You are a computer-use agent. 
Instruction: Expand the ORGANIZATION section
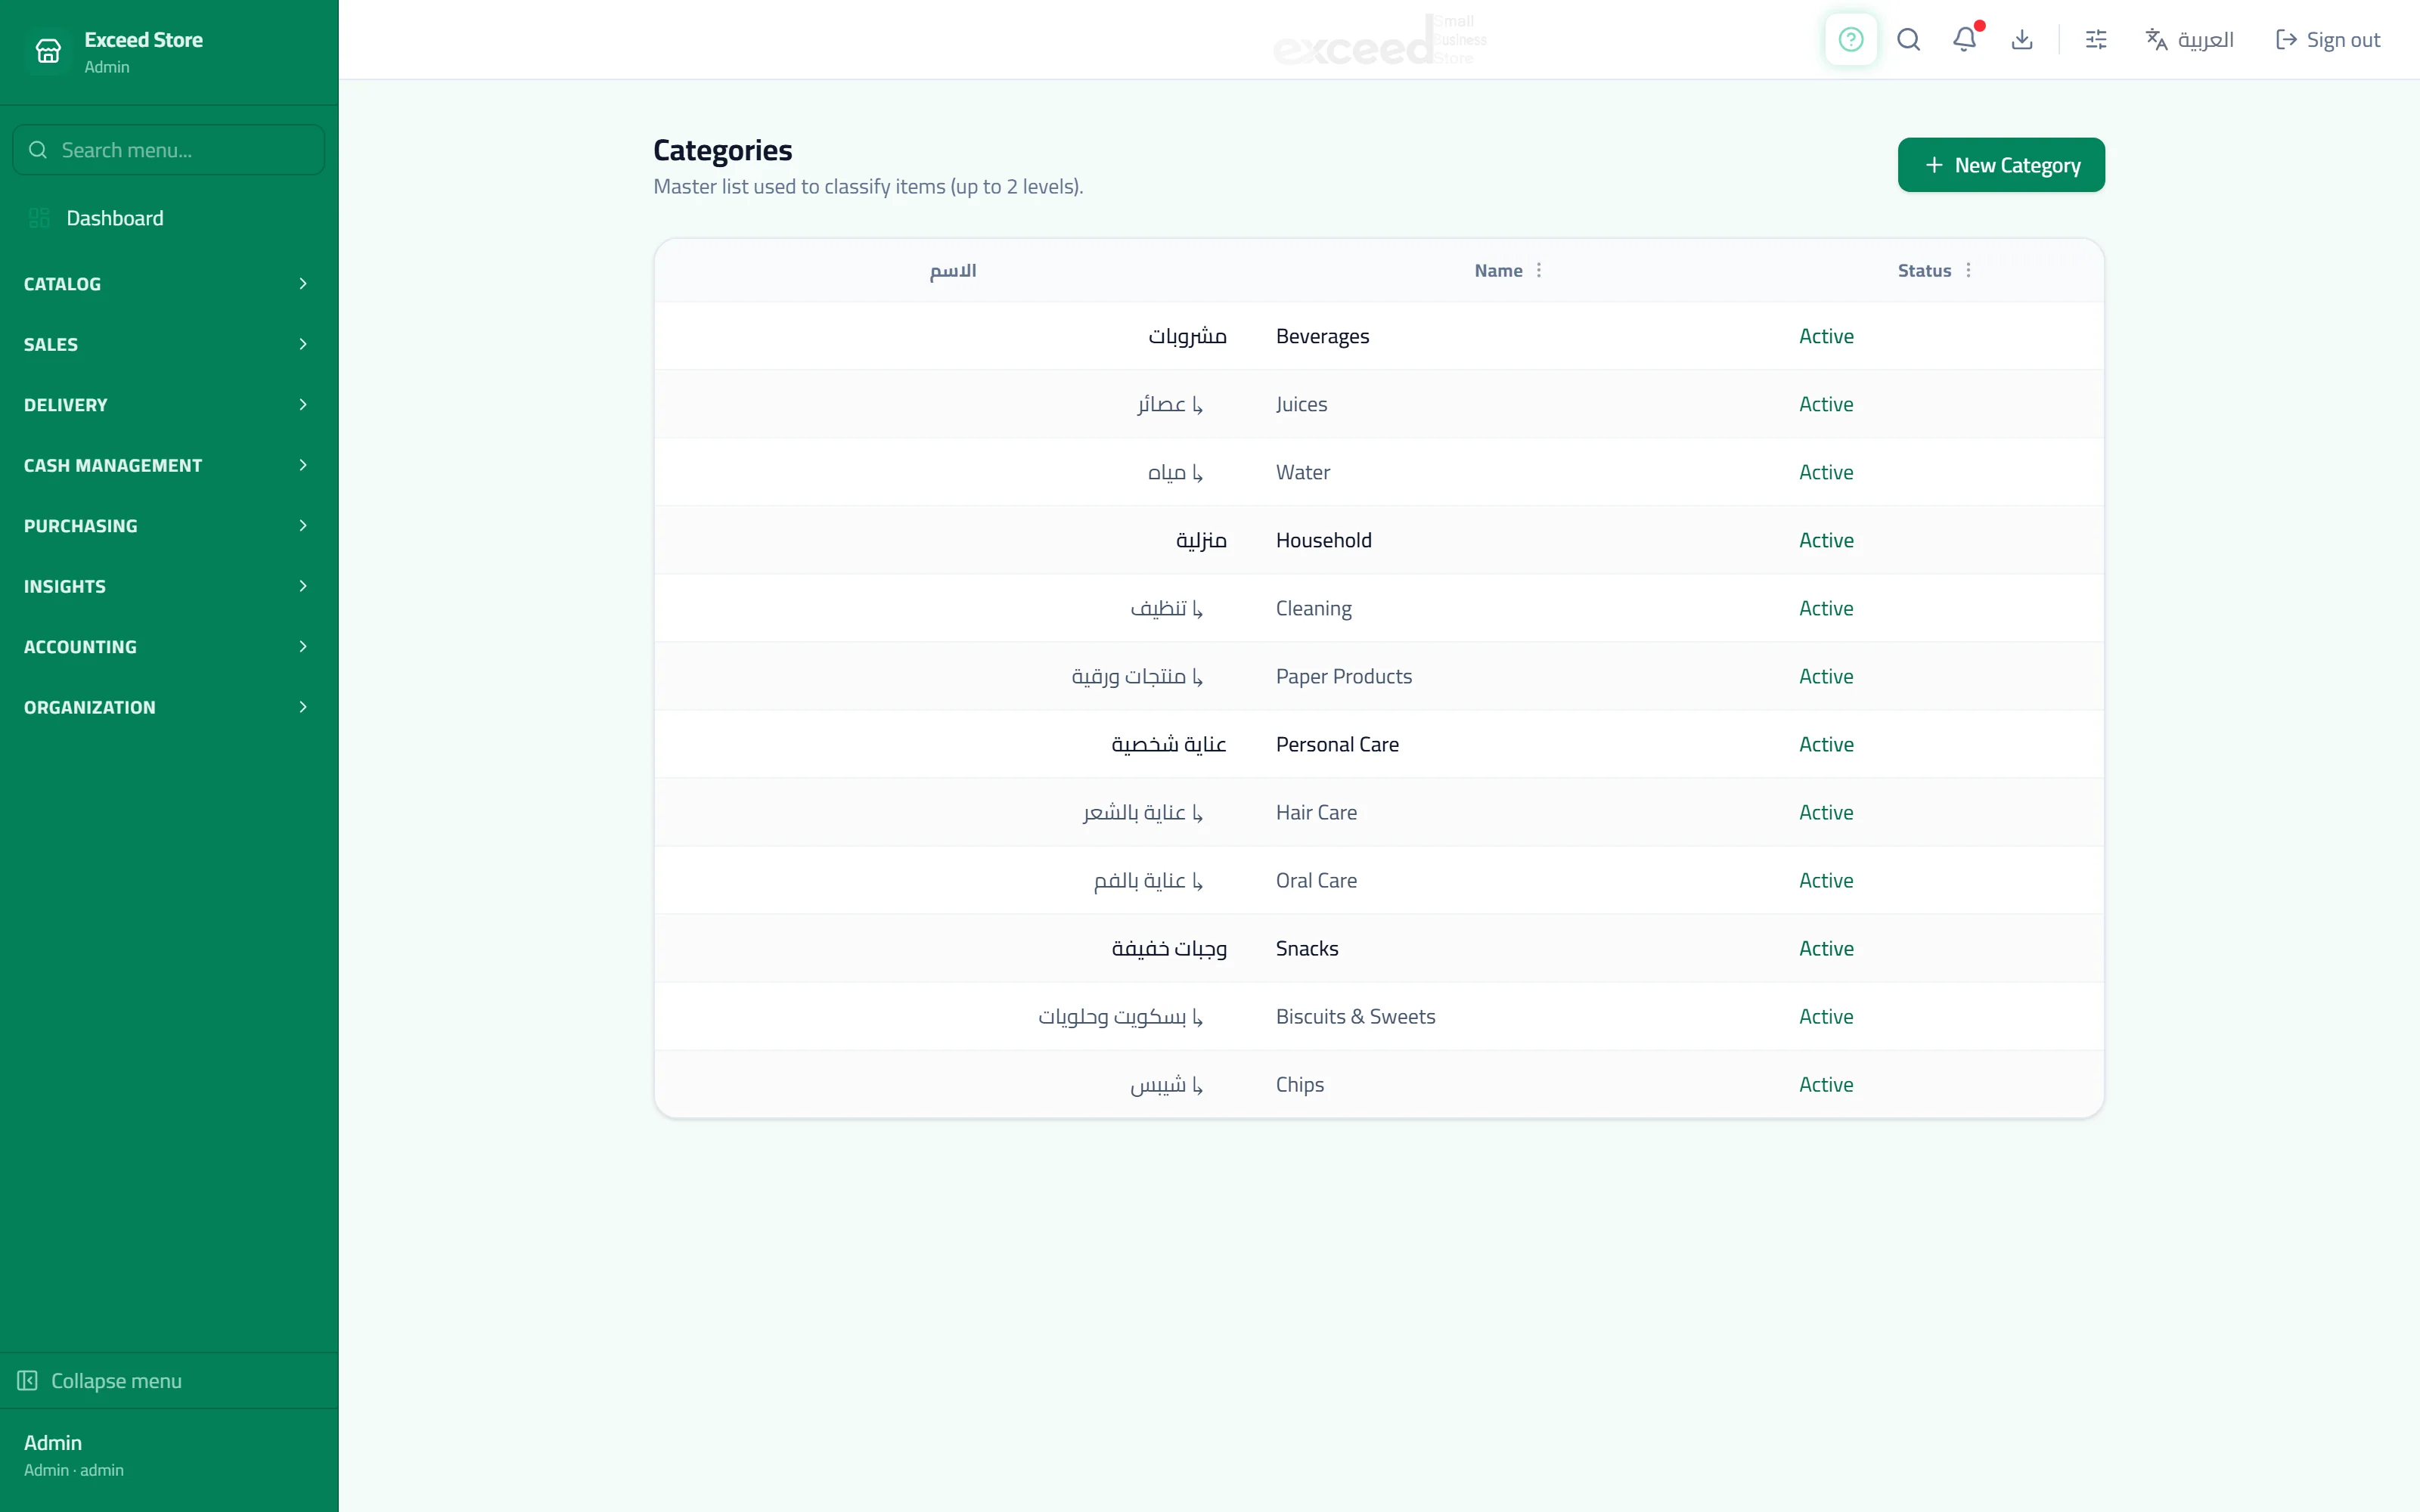click(x=168, y=707)
